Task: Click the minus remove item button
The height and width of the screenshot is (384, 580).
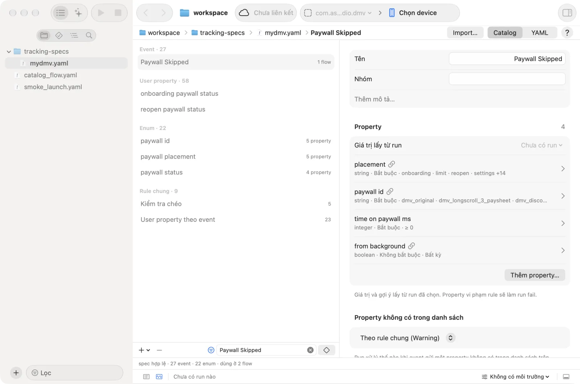Action: click(159, 350)
